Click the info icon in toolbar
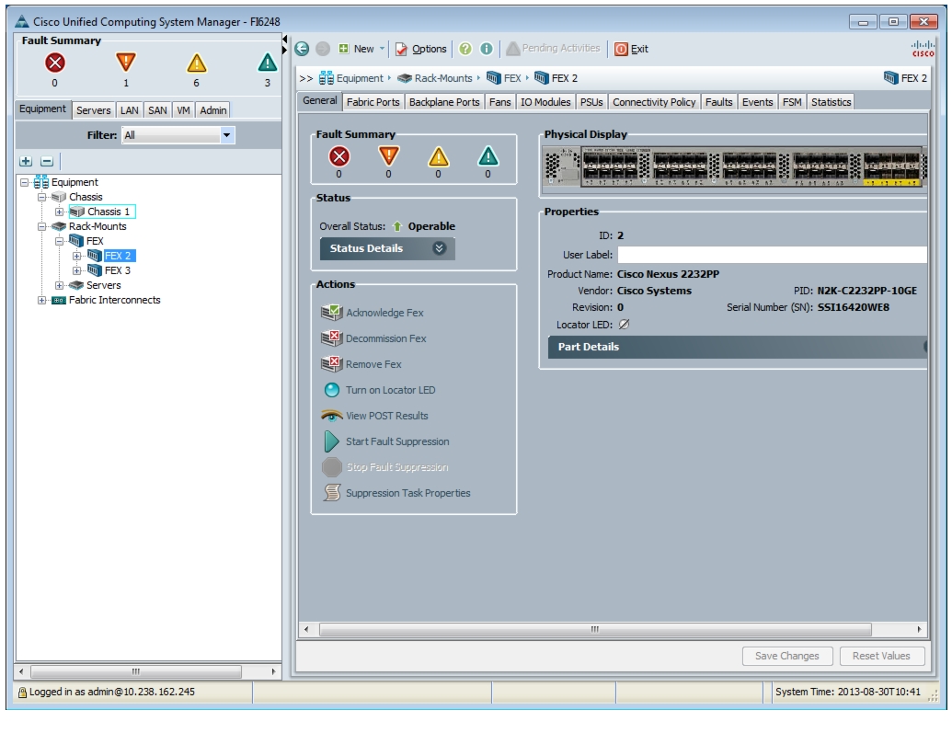Image resolution: width=952 pixels, height=733 pixels. [487, 49]
